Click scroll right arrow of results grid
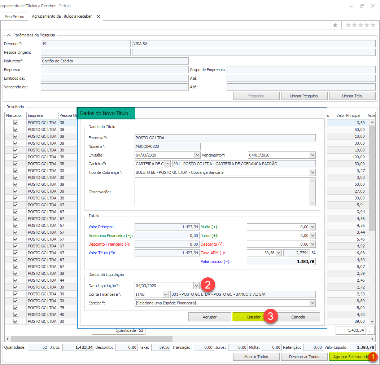The width and height of the screenshot is (380, 365). tap(372, 339)
